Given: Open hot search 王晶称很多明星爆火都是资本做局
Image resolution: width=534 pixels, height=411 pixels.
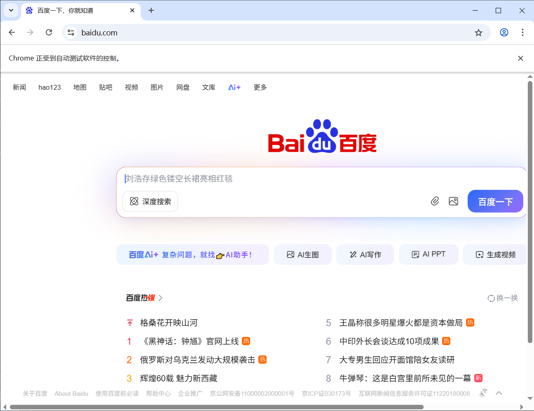Looking at the screenshot, I should (401, 323).
